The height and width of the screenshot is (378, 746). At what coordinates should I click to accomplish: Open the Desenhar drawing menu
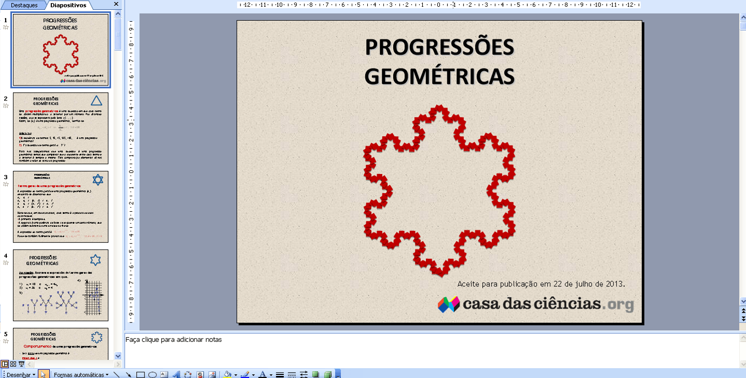click(21, 374)
